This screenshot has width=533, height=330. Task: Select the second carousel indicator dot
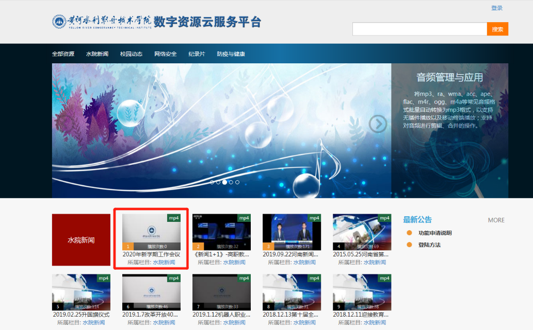point(218,182)
